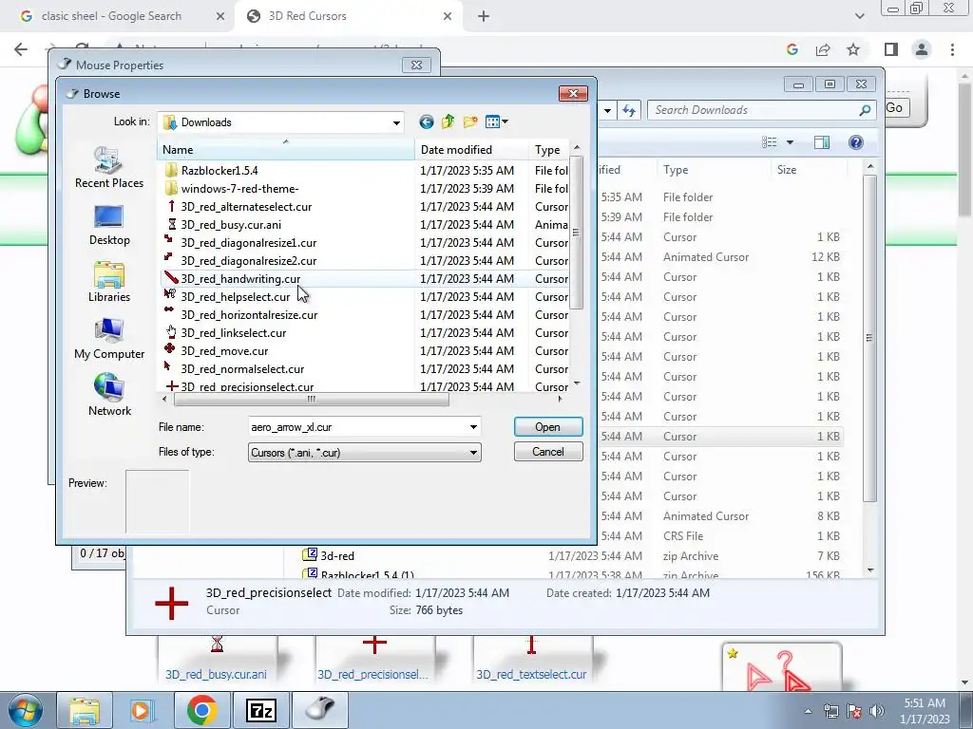
Task: Click the volume icon in the system tray
Action: 876,711
